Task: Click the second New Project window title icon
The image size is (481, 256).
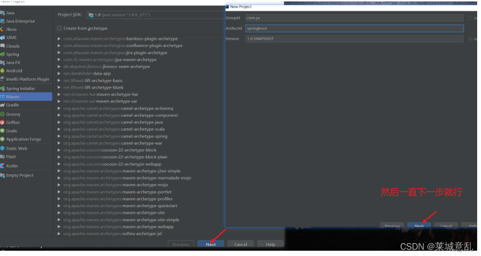Action: pos(228,6)
